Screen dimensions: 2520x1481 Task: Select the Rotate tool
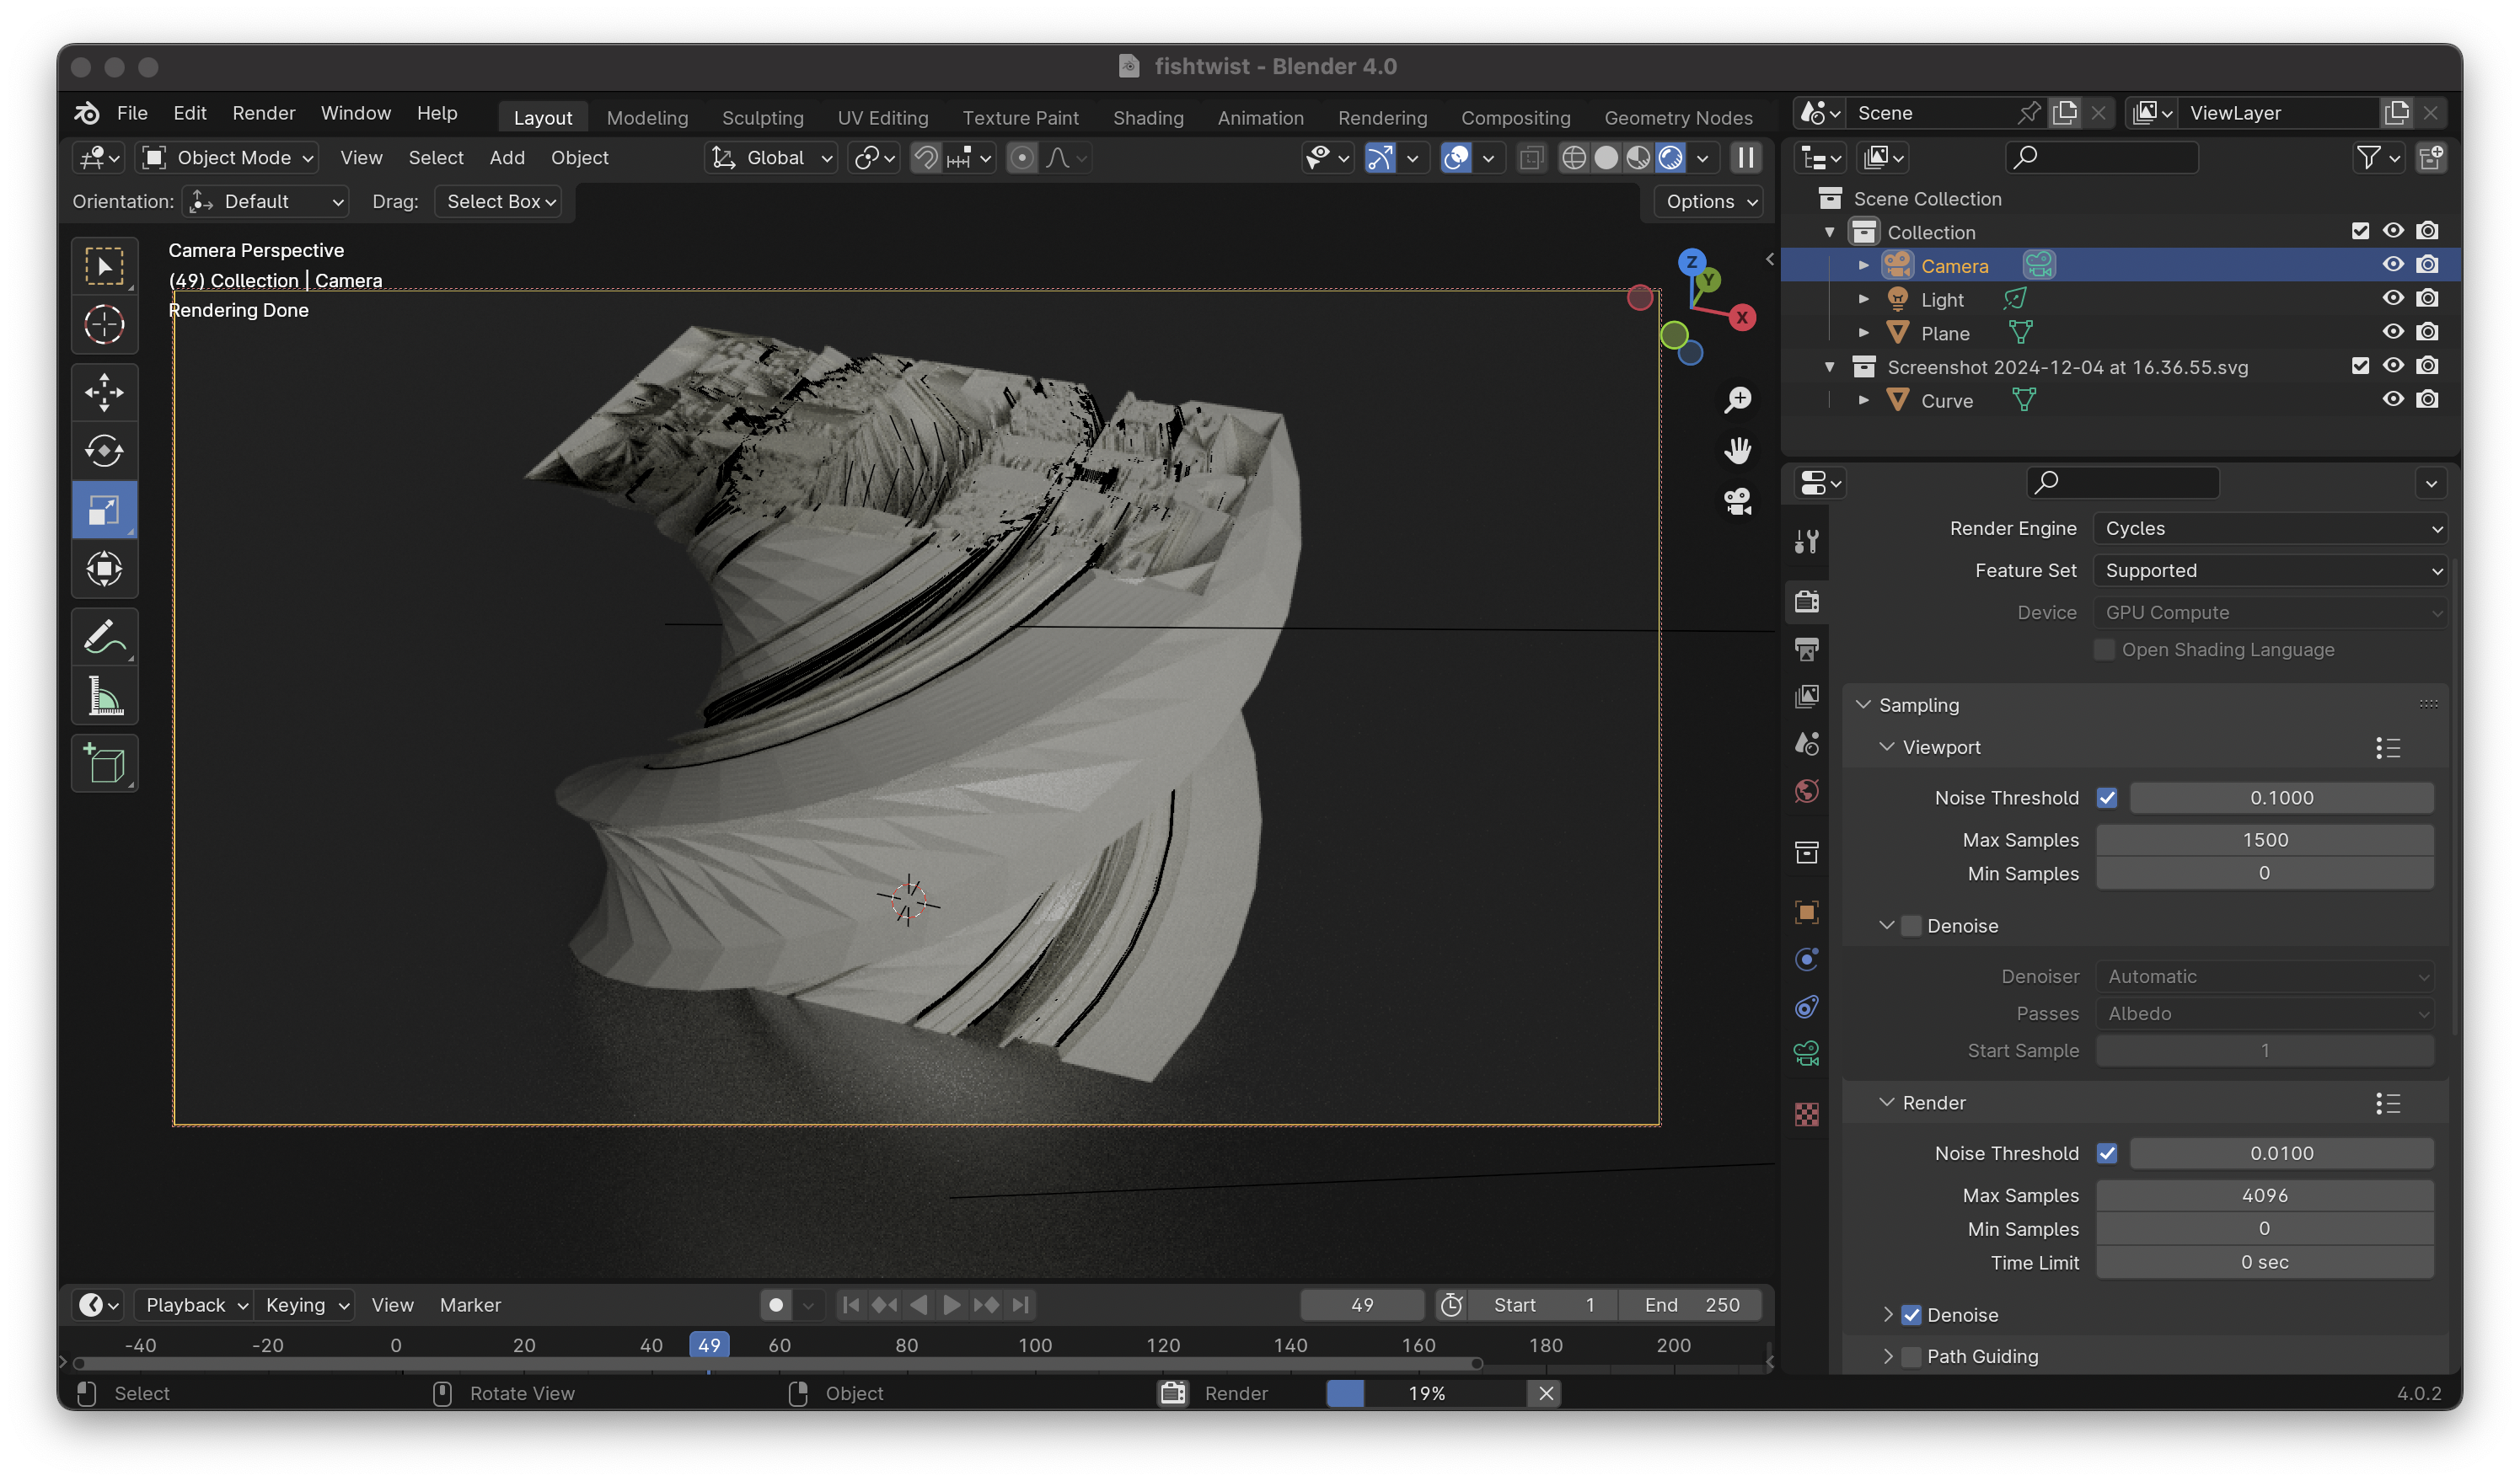pos(104,451)
